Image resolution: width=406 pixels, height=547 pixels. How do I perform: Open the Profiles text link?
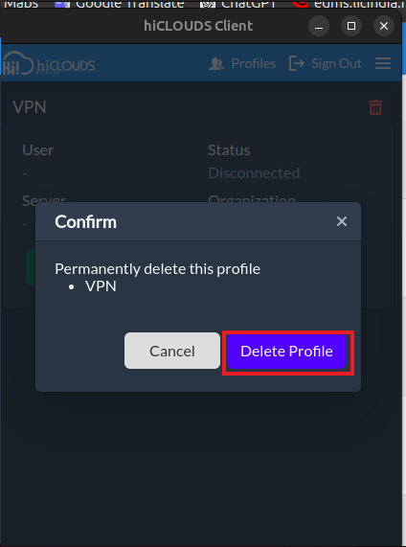point(254,63)
